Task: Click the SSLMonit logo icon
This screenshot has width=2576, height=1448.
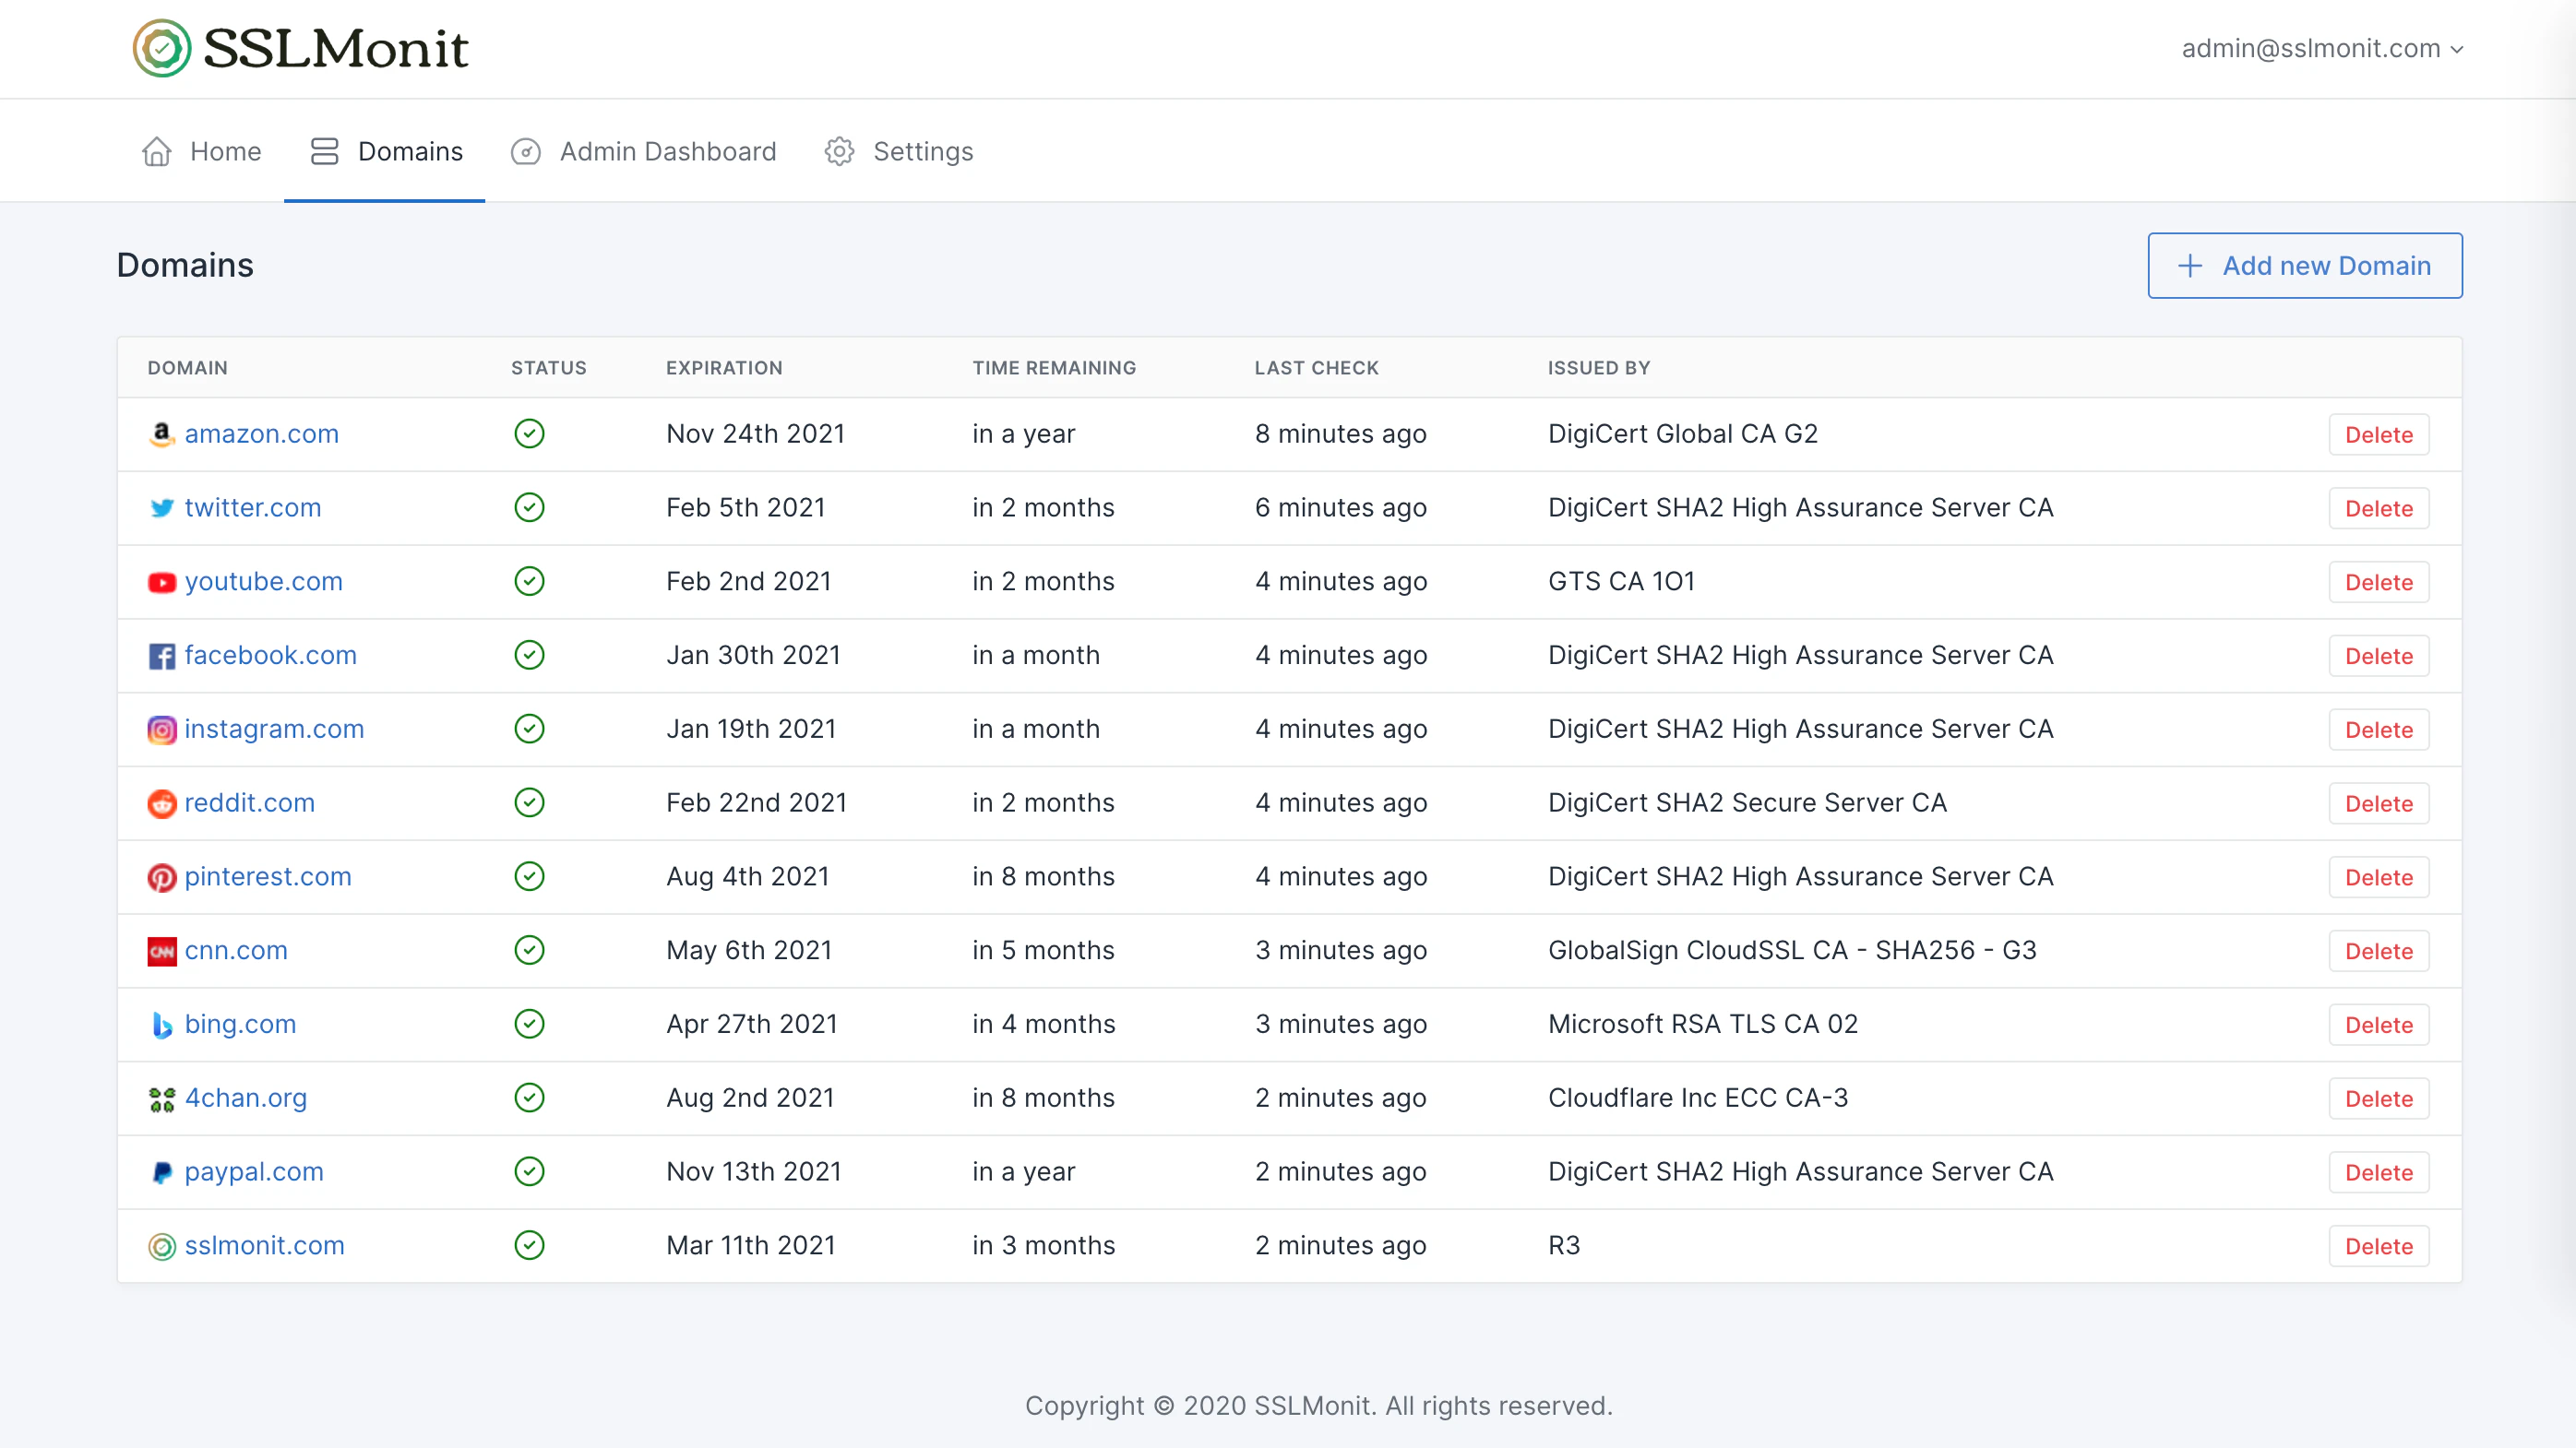Action: 162,48
